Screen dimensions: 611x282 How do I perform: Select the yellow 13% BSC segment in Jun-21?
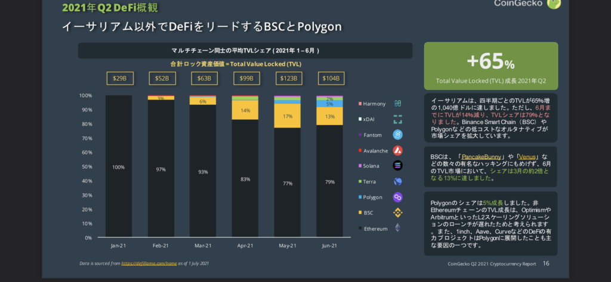(x=329, y=116)
